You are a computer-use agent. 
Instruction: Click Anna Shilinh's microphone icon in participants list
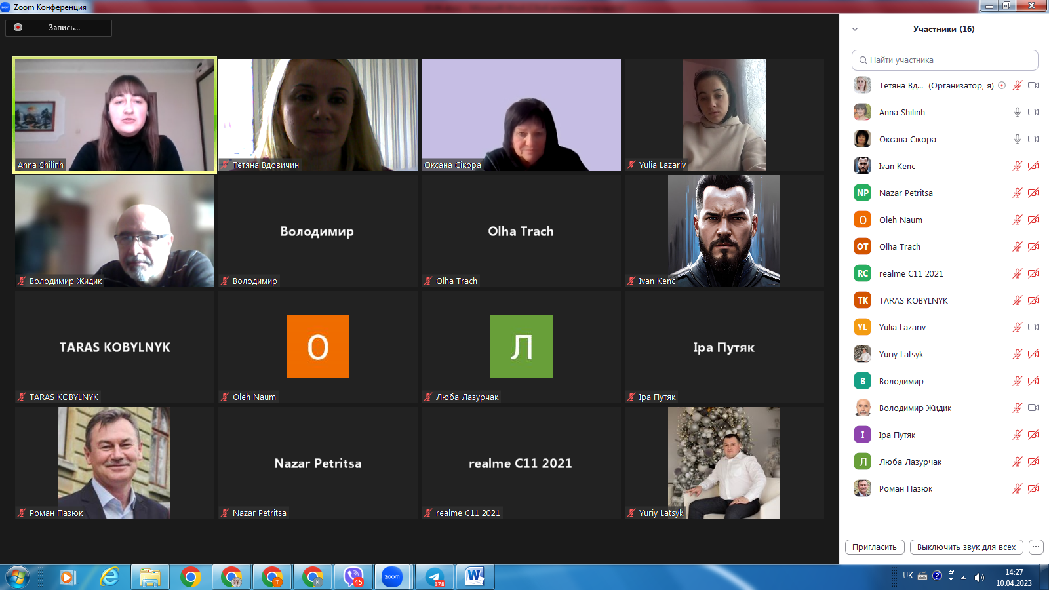click(x=1017, y=112)
